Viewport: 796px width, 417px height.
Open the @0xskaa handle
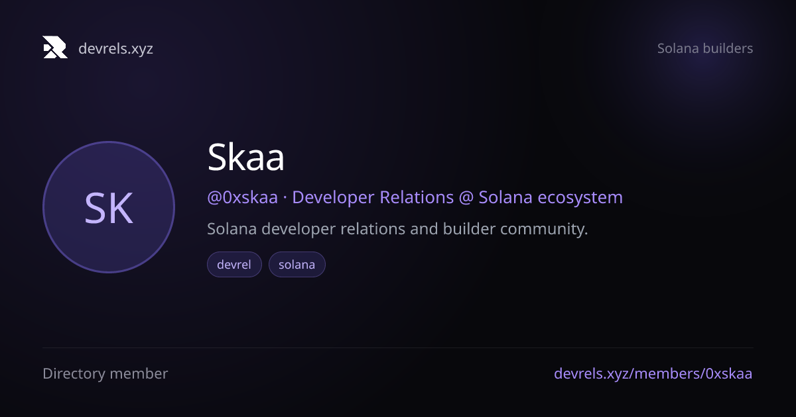243,197
